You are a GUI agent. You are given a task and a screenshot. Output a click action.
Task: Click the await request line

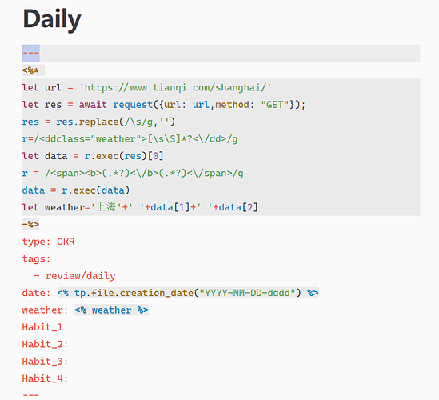[164, 105]
